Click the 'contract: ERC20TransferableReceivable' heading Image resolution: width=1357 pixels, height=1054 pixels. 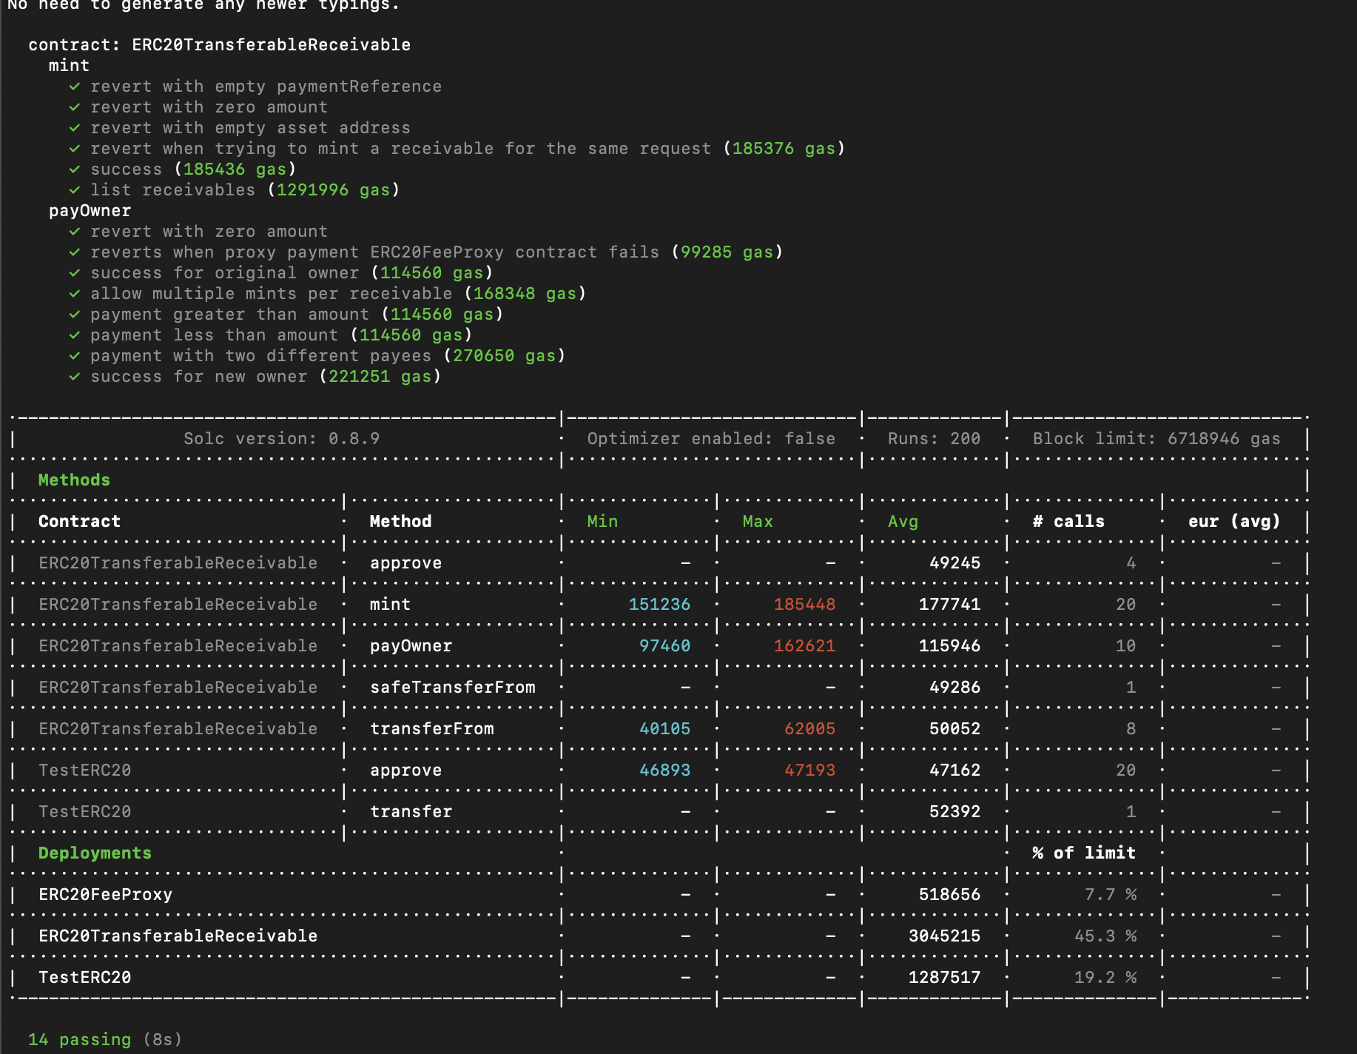[219, 45]
